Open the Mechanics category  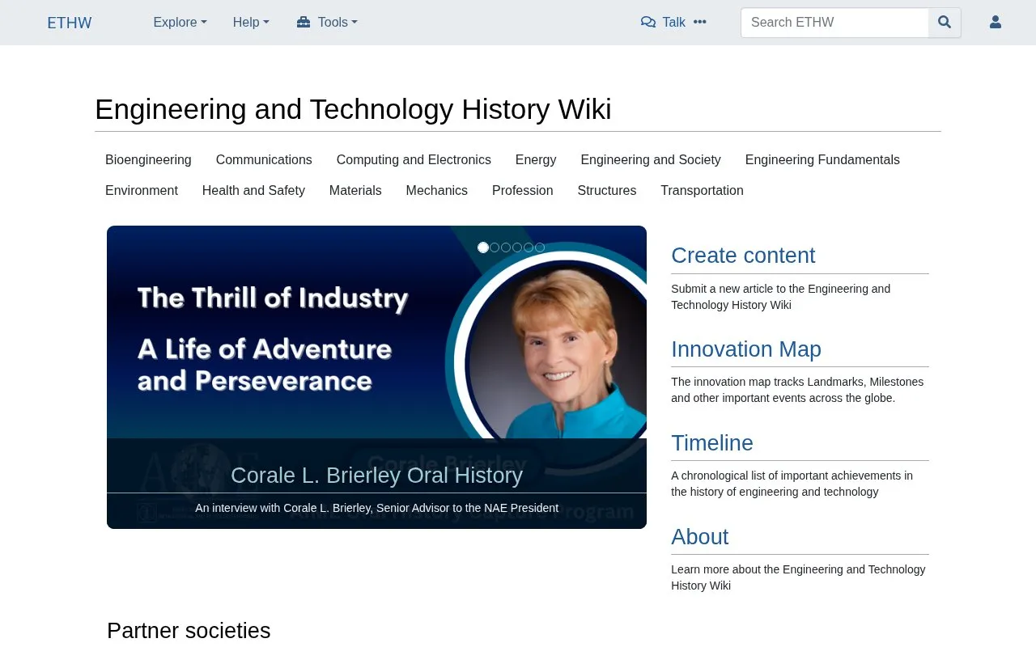coord(437,191)
